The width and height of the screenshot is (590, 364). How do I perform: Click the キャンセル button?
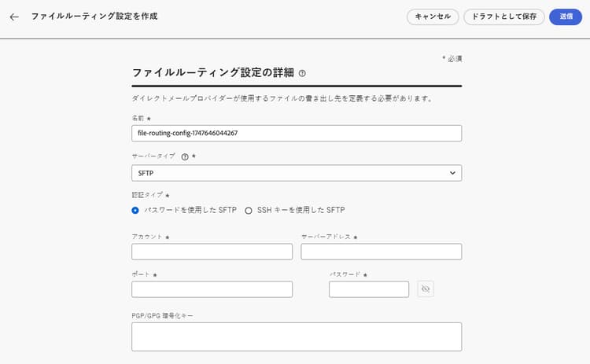tap(433, 17)
